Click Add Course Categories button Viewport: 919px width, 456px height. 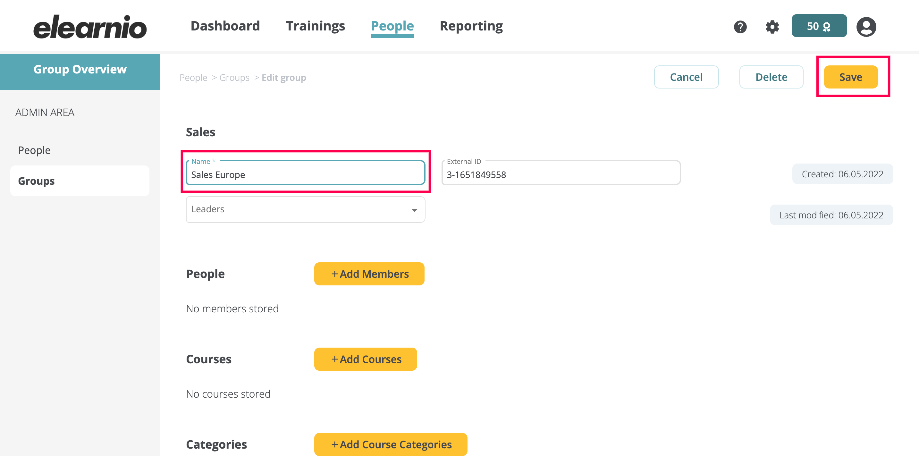point(391,444)
